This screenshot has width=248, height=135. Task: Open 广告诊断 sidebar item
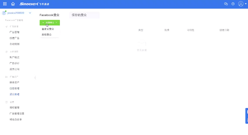[15, 63]
